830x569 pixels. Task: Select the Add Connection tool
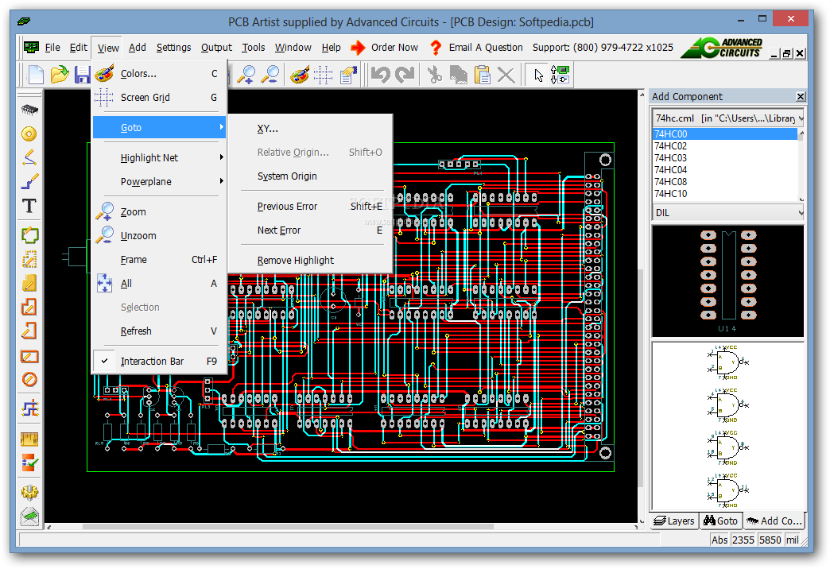pyautogui.click(x=29, y=157)
